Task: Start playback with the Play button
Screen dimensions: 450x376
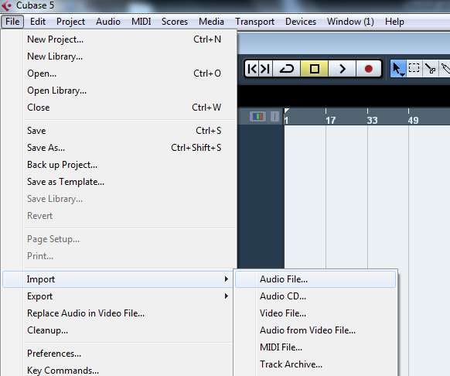Action: pyautogui.click(x=342, y=69)
